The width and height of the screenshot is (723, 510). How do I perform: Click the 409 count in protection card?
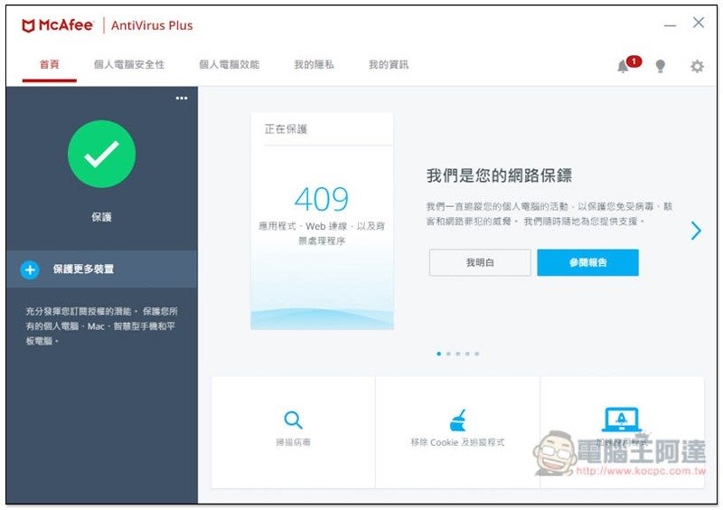point(322,199)
